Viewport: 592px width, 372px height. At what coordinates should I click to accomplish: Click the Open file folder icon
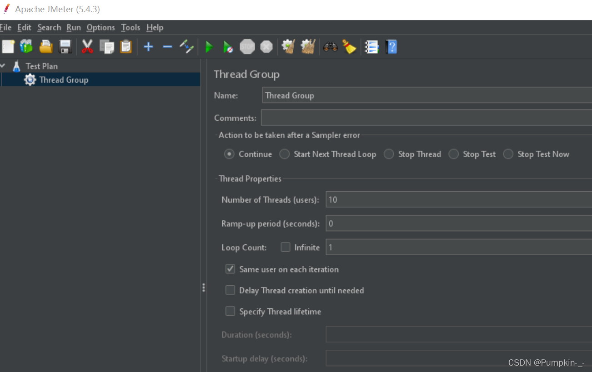[46, 46]
